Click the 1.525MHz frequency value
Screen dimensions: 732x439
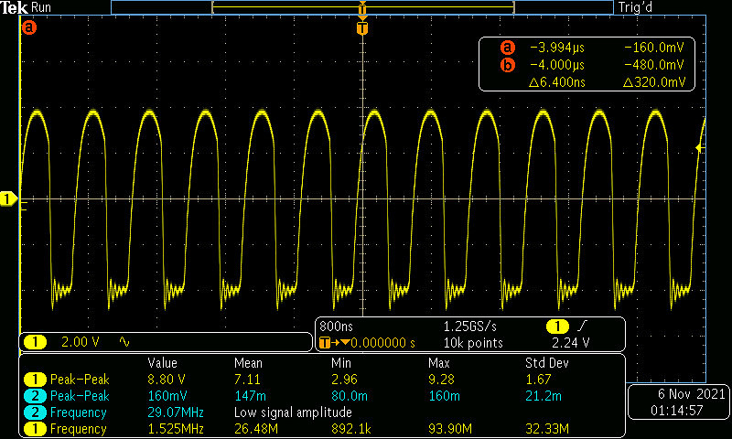coord(176,429)
